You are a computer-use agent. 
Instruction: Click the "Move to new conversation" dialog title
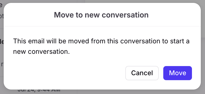click(101, 15)
